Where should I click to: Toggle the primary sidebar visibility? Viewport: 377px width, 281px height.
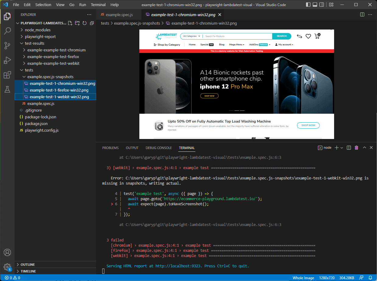(x=308, y=5)
